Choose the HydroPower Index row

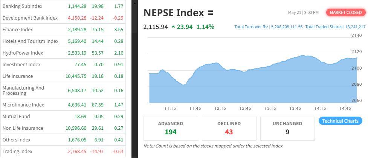23,53
